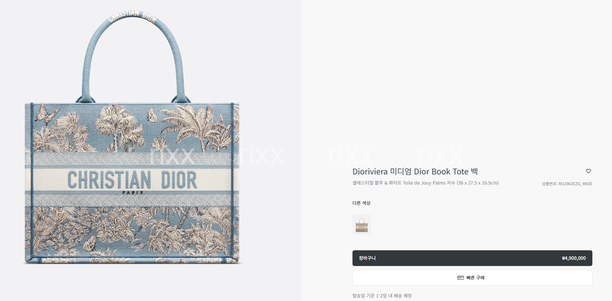Click the ₩4,900,000 price on cart button

(x=574, y=258)
